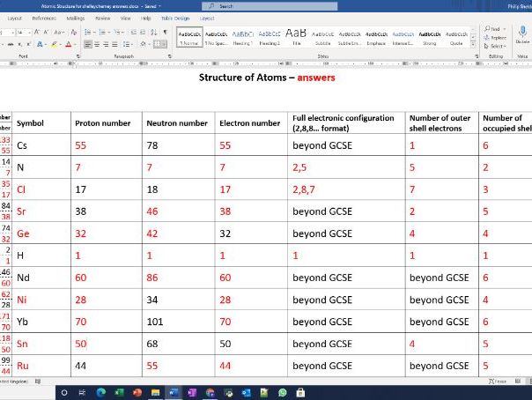Toggle Show/Hide paragraph marks
Image resolution: width=532 pixels, height=400 pixels.
pos(165,32)
